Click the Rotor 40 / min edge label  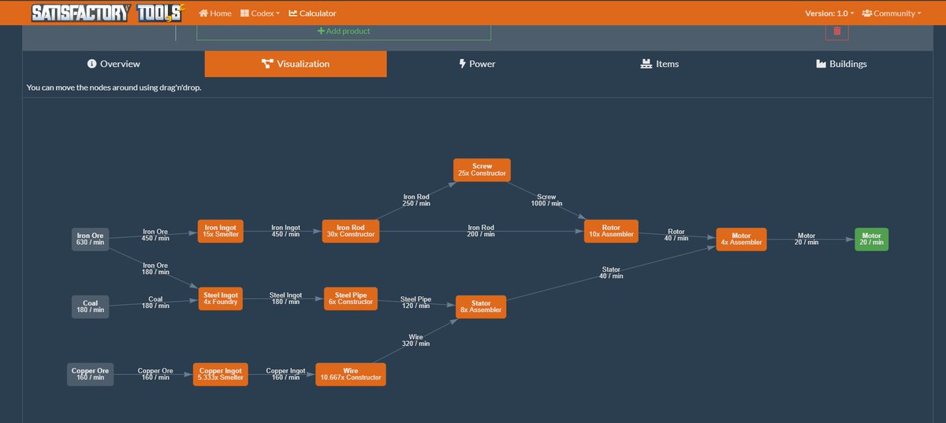pyautogui.click(x=676, y=235)
